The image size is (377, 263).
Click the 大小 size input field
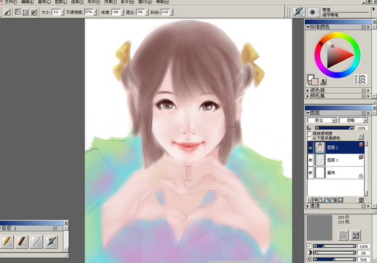(56, 12)
